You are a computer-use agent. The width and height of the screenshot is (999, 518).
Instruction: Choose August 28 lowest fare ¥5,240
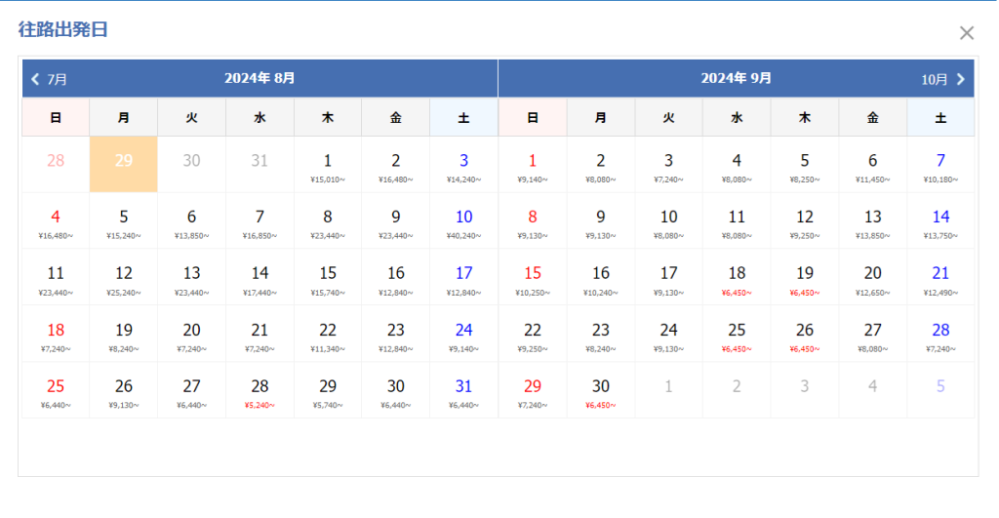(260, 390)
